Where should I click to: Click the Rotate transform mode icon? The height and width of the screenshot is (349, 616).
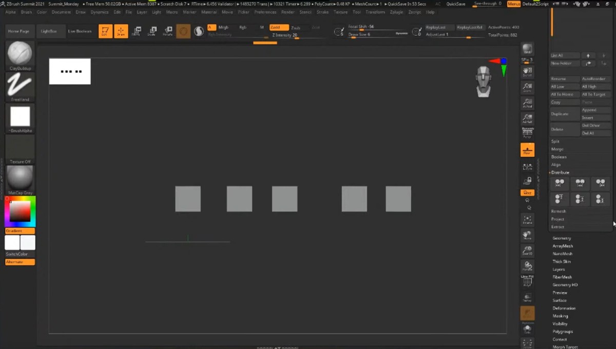(167, 31)
